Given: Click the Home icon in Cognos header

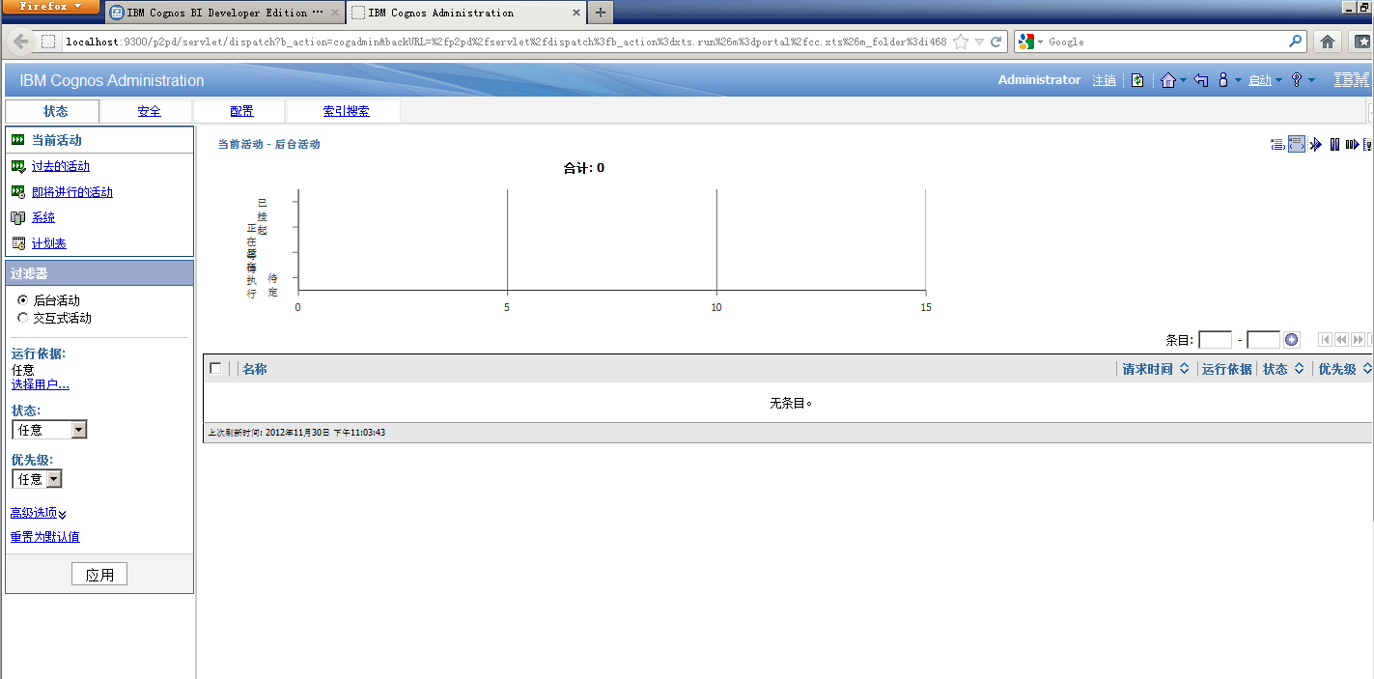Looking at the screenshot, I should click(x=1167, y=80).
